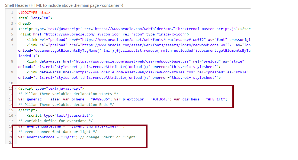
Task: Click line number 17 in the gutter
Action: [x=11, y=121]
